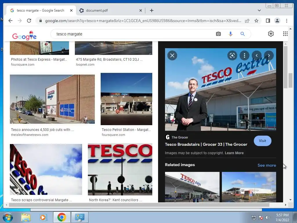Open more options on the preview image
The image size is (297, 223).
point(244,55)
